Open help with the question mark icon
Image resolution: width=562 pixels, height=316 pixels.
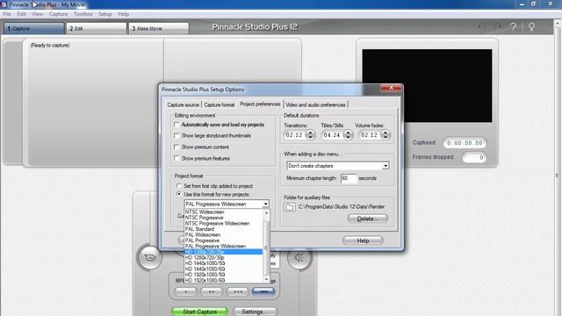tap(513, 26)
